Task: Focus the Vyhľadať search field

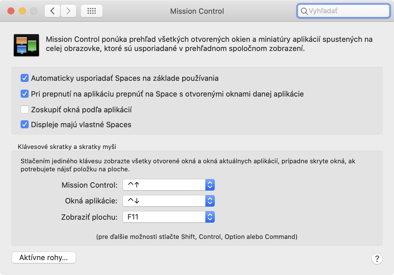Action: [x=344, y=11]
